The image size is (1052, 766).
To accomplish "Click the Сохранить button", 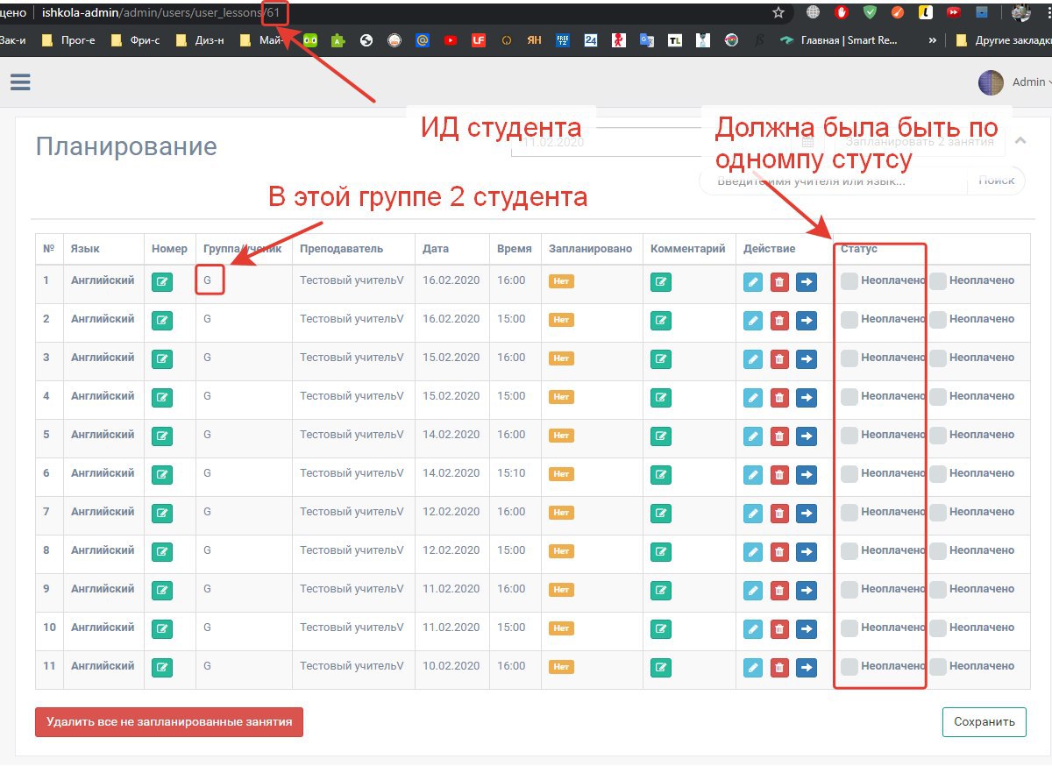I will pos(984,722).
